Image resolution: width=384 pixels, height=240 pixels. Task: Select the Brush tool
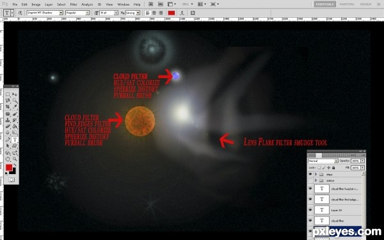[15, 114]
